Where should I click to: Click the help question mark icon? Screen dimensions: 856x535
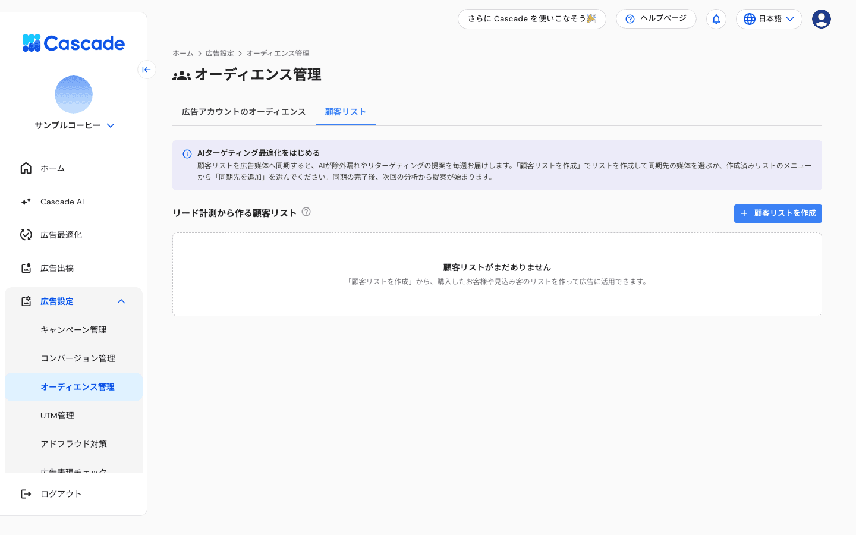tap(630, 19)
